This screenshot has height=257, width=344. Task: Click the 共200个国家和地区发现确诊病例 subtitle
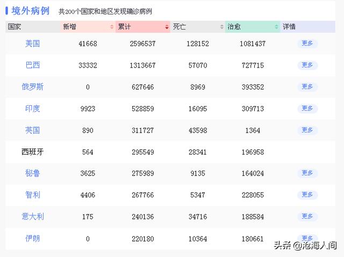[x=105, y=11]
